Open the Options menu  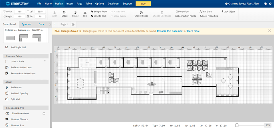100,3
